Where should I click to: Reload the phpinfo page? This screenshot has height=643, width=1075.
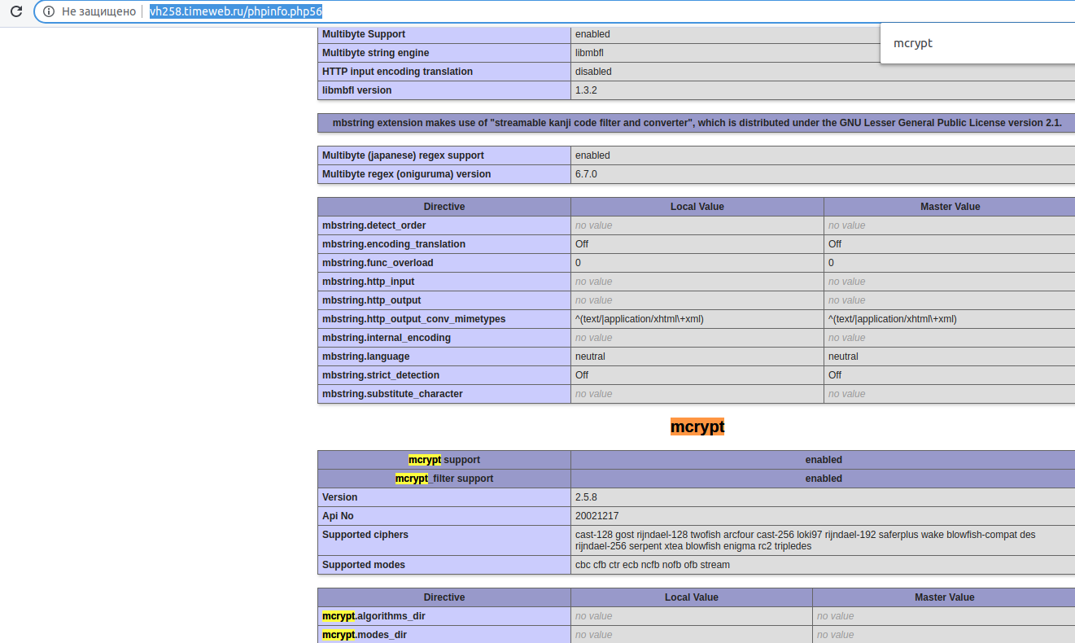pos(16,11)
